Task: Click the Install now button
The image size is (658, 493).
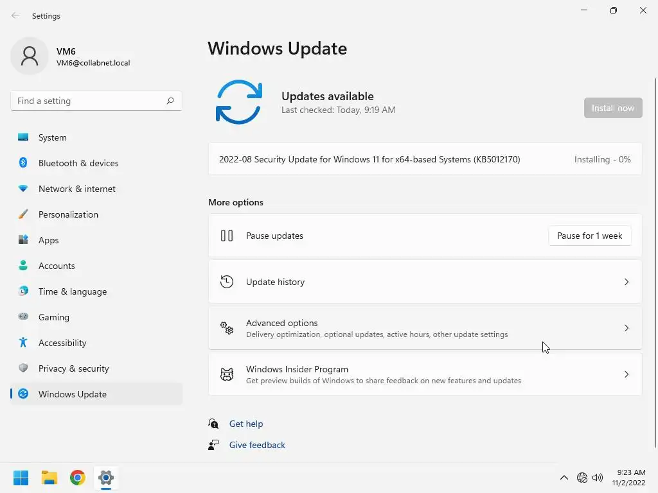Action: tap(612, 108)
